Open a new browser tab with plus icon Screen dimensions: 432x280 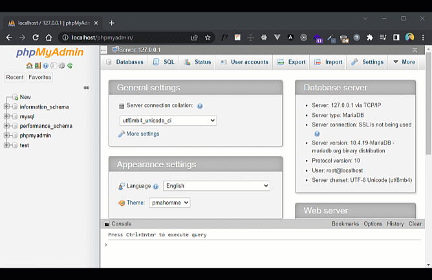(112, 23)
